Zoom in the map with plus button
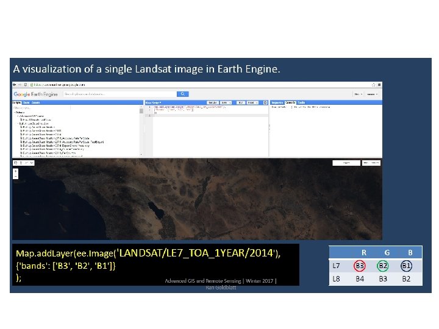This screenshot has height=329, width=439. (16, 171)
